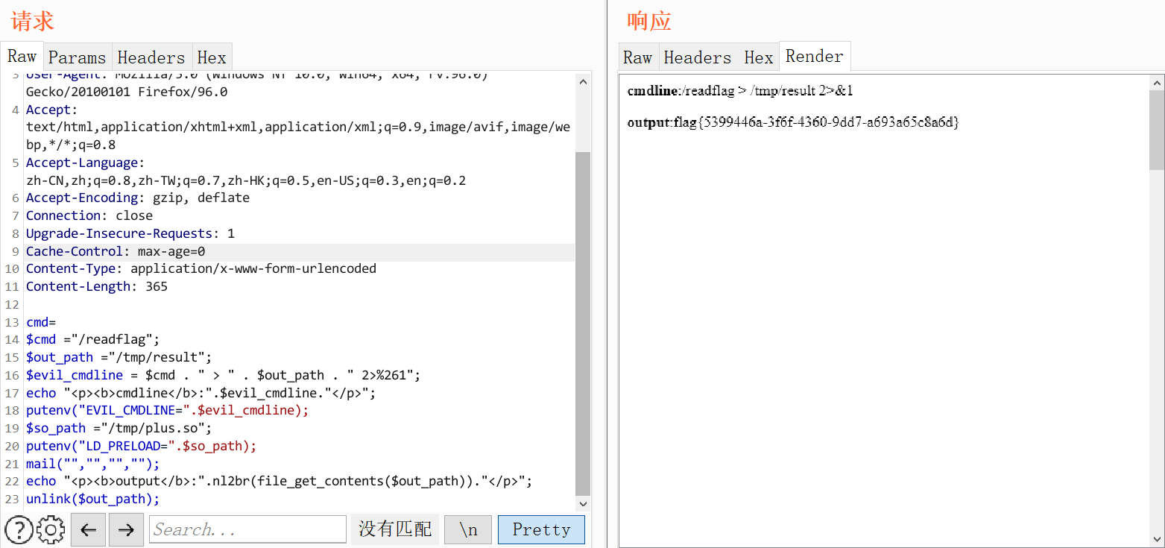Click the 没有匹配 match count label
Viewport: 1165px width, 548px height.
[x=395, y=530]
